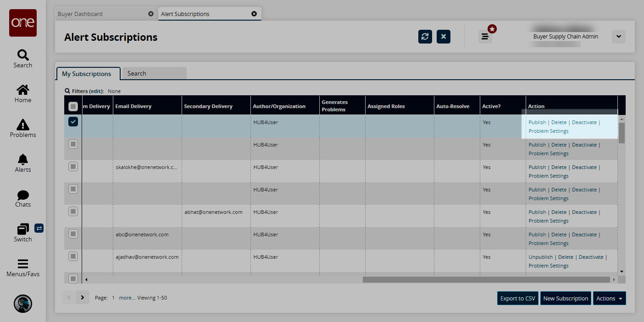Select the My Subscriptions tab
This screenshot has width=644, height=322.
(x=89, y=74)
